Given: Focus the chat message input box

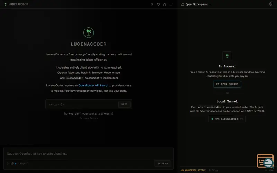Looking at the screenshot, I should tap(89, 154).
